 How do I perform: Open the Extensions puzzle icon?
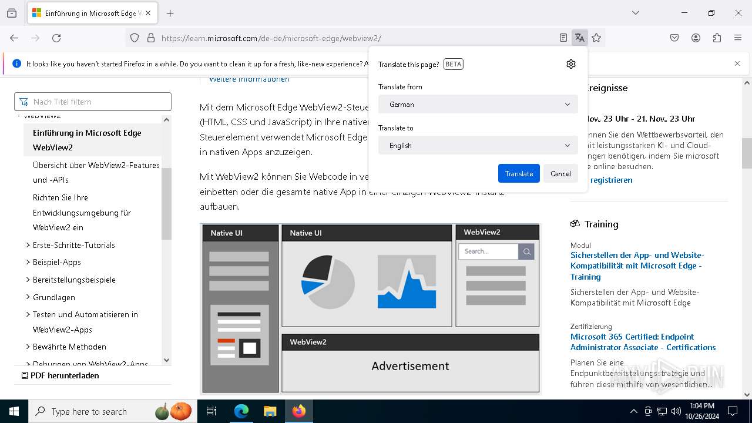tap(717, 38)
